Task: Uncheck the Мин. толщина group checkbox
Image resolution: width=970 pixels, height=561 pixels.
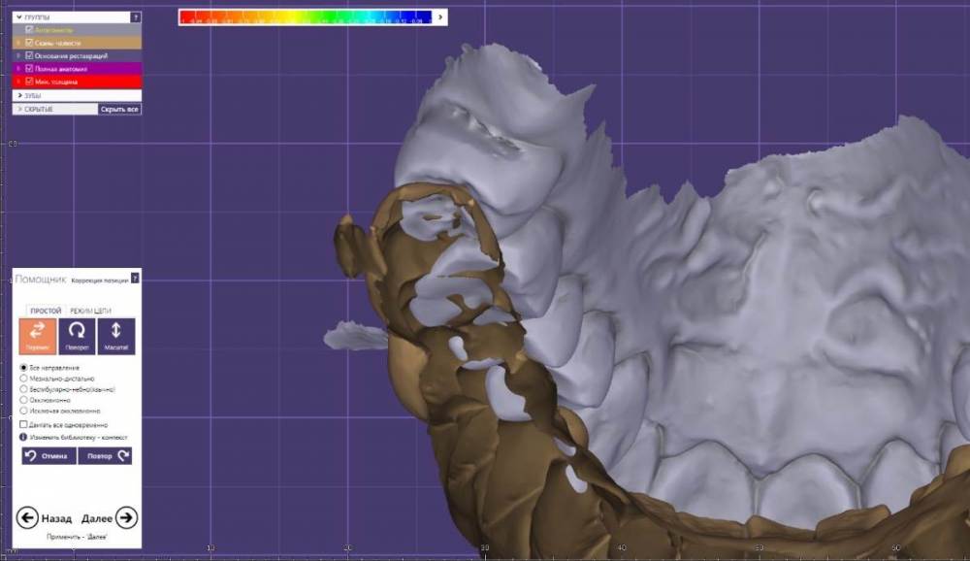Action: pos(29,82)
